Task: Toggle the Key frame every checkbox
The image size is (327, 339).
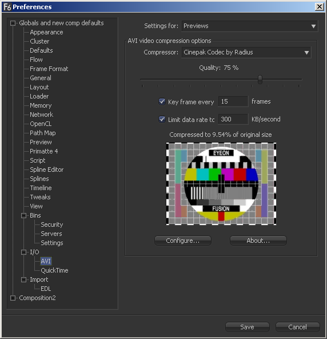Action: (x=162, y=101)
